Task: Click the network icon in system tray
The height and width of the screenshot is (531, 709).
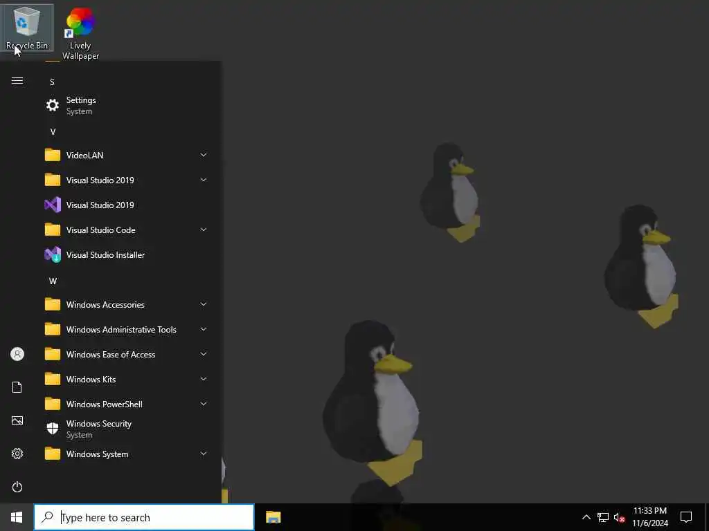Action: [x=603, y=517]
